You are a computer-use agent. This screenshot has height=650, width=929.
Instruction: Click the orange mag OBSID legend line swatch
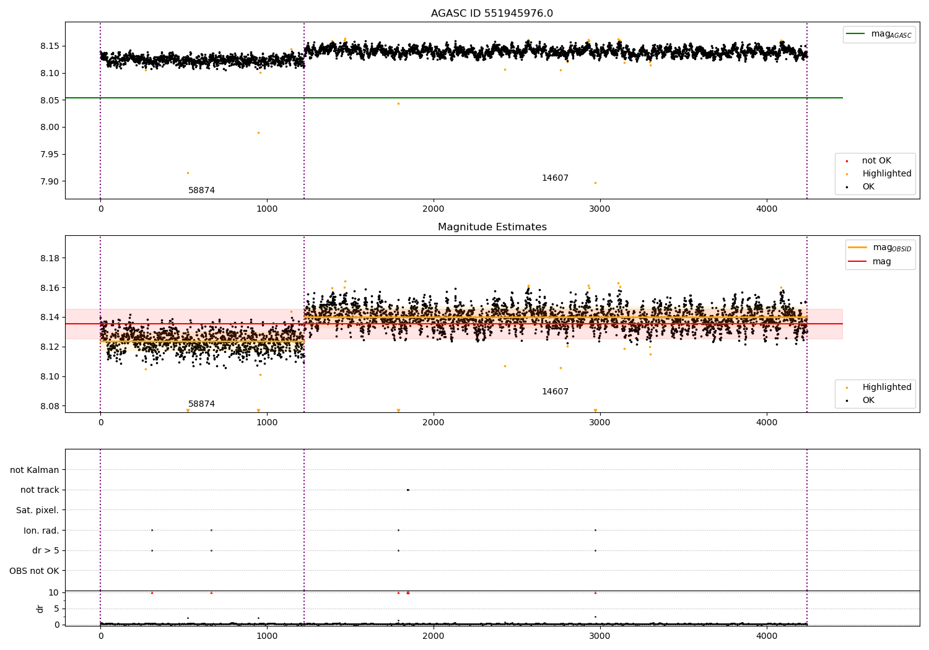858,248
